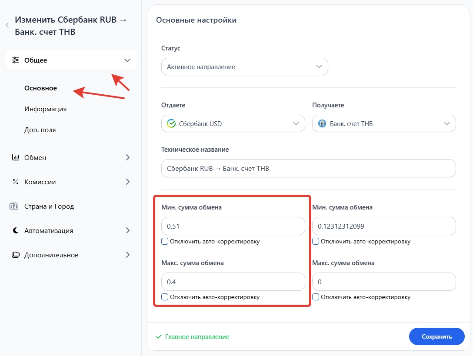473x356 pixels.
Task: Open the Информация submenu item
Action: 46,109
